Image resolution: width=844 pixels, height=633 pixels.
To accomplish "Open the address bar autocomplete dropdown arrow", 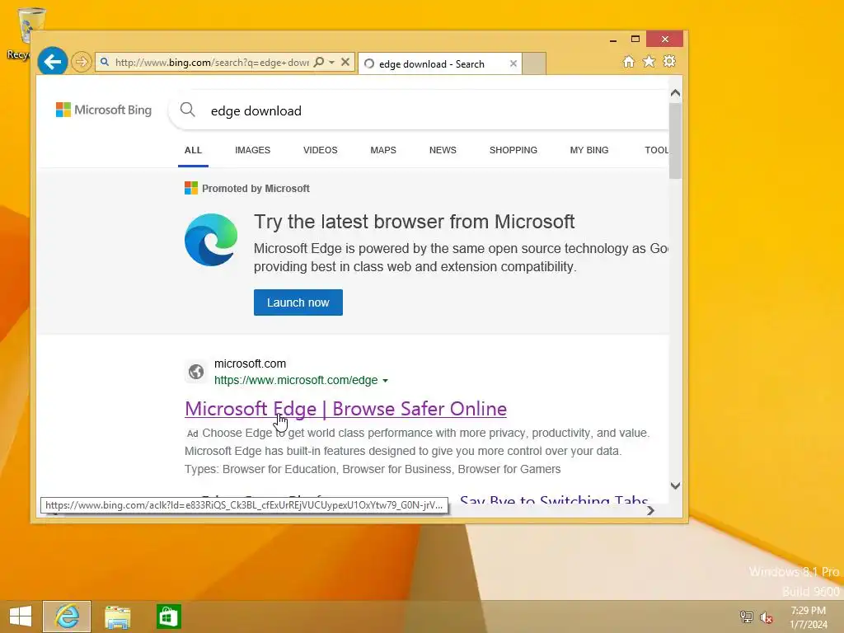I will (332, 63).
